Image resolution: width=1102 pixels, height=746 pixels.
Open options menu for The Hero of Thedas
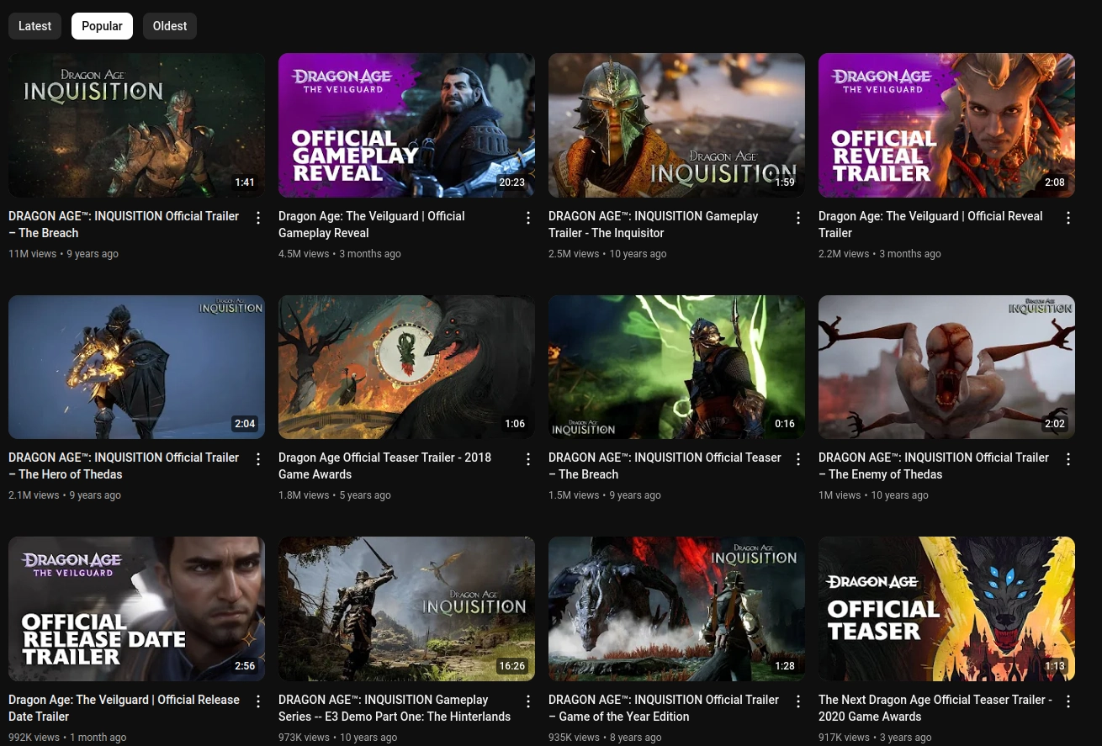click(258, 459)
